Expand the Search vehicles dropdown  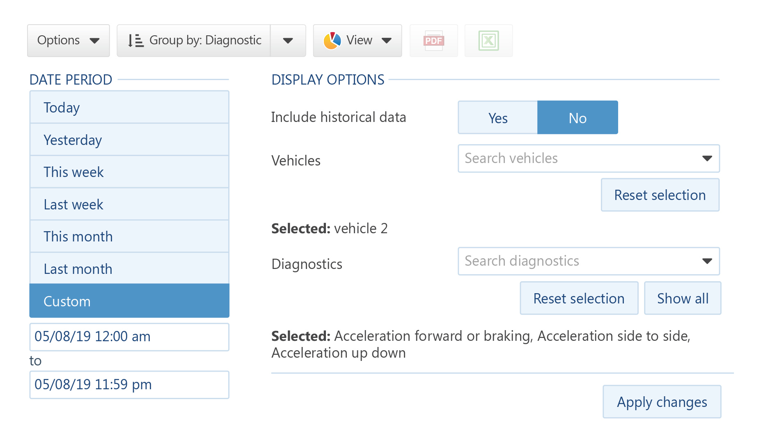point(707,158)
